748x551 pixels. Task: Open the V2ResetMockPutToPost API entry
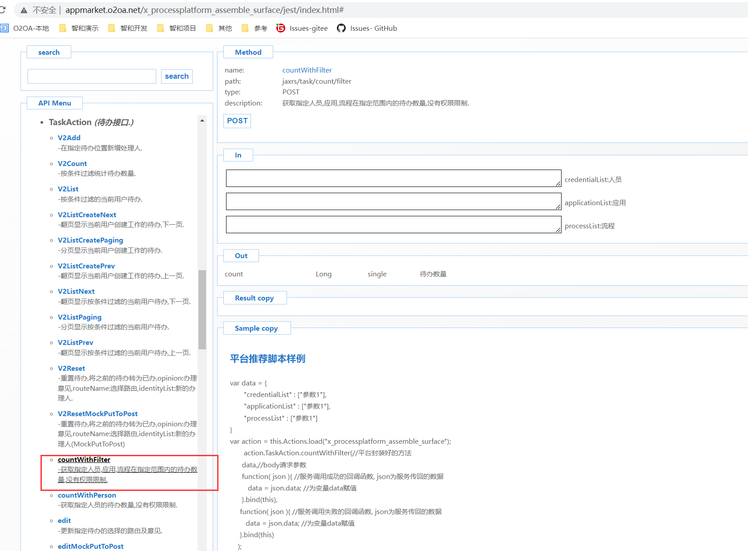[x=98, y=413]
